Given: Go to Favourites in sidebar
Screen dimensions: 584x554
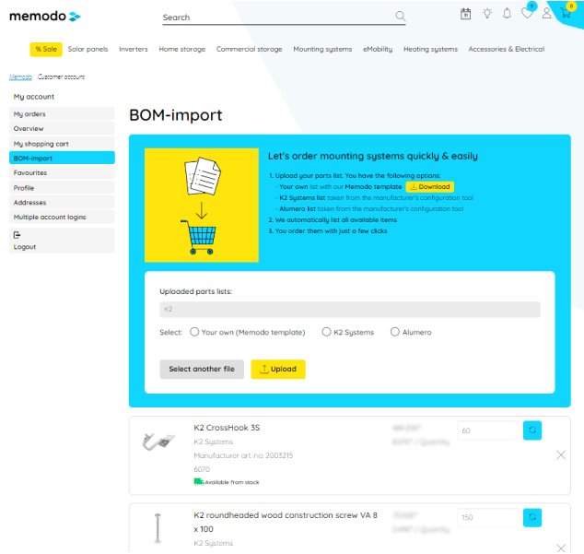Looking at the screenshot, I should [62, 172].
